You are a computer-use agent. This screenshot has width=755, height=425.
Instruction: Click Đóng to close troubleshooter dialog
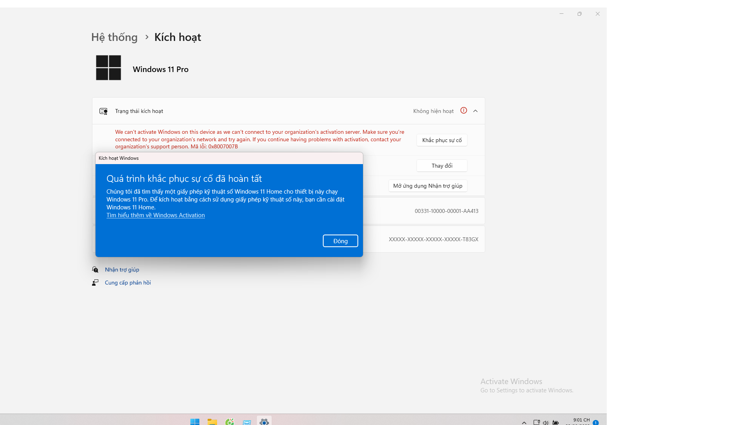tap(340, 241)
